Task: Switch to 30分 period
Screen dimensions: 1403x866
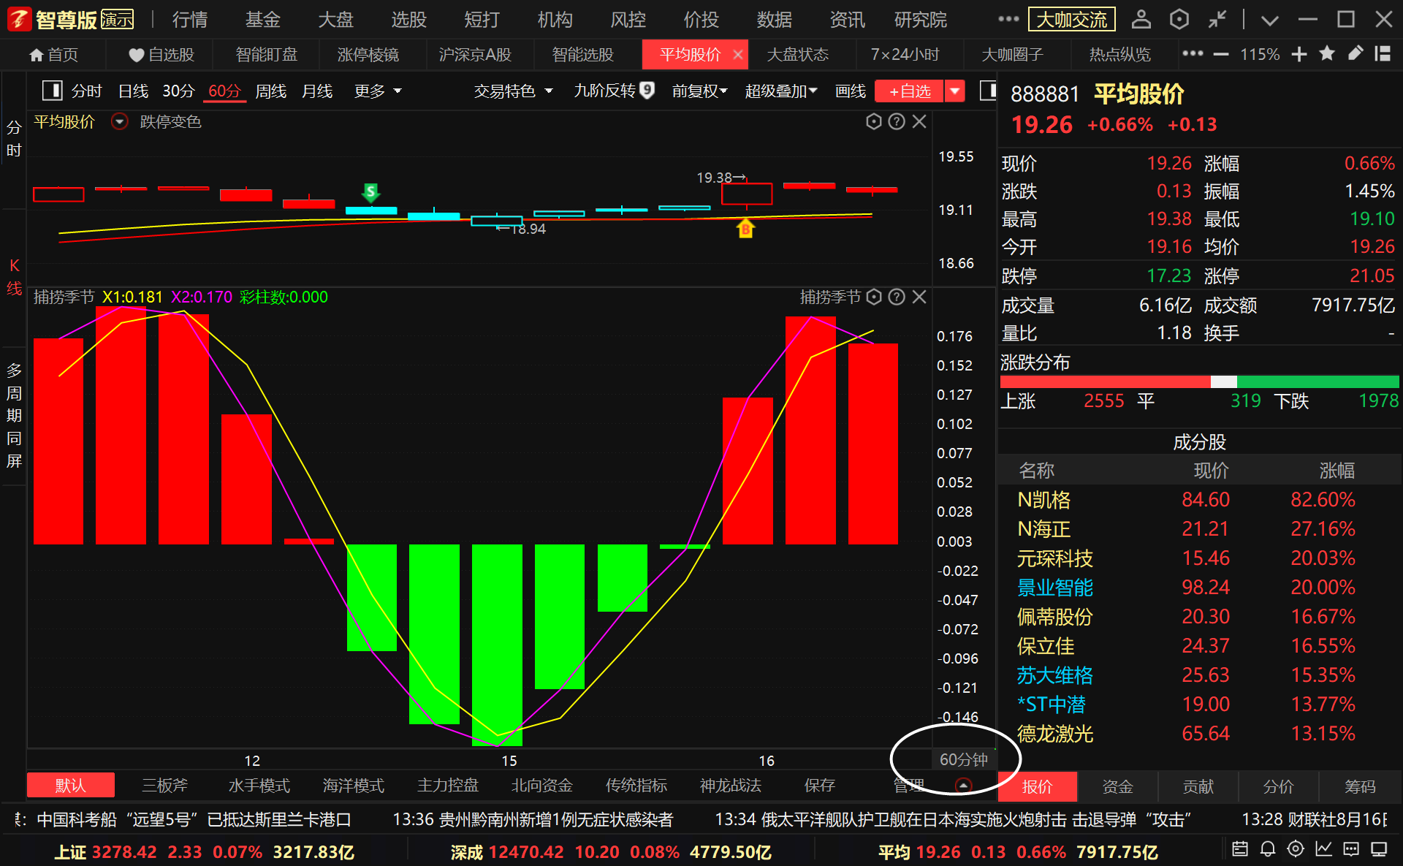Action: coord(178,91)
